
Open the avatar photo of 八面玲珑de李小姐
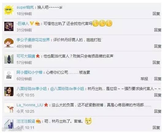click(9, 92)
